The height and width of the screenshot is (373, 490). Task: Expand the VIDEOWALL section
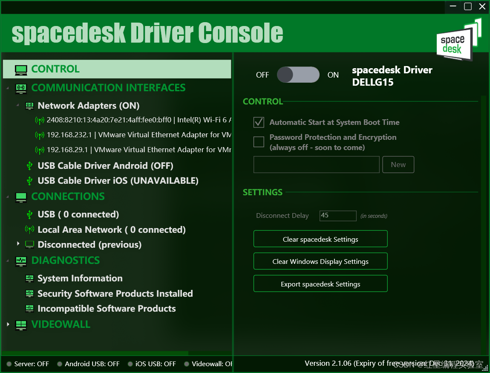click(x=8, y=324)
